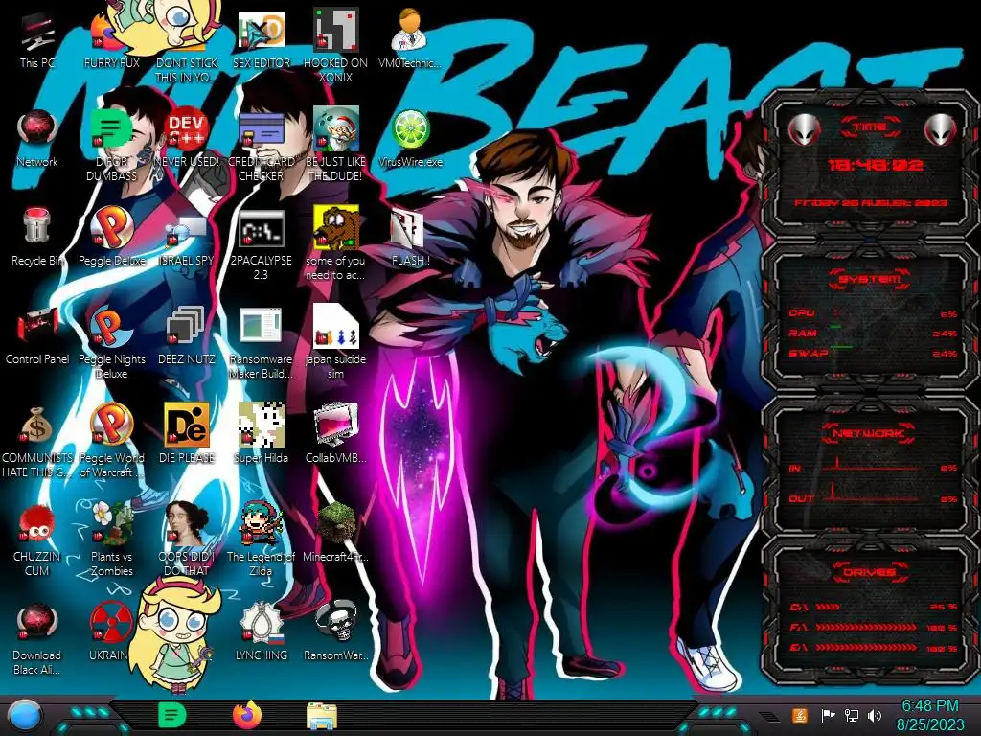Image resolution: width=981 pixels, height=736 pixels.
Task: Launch Firefox from the taskbar
Action: coord(247,715)
